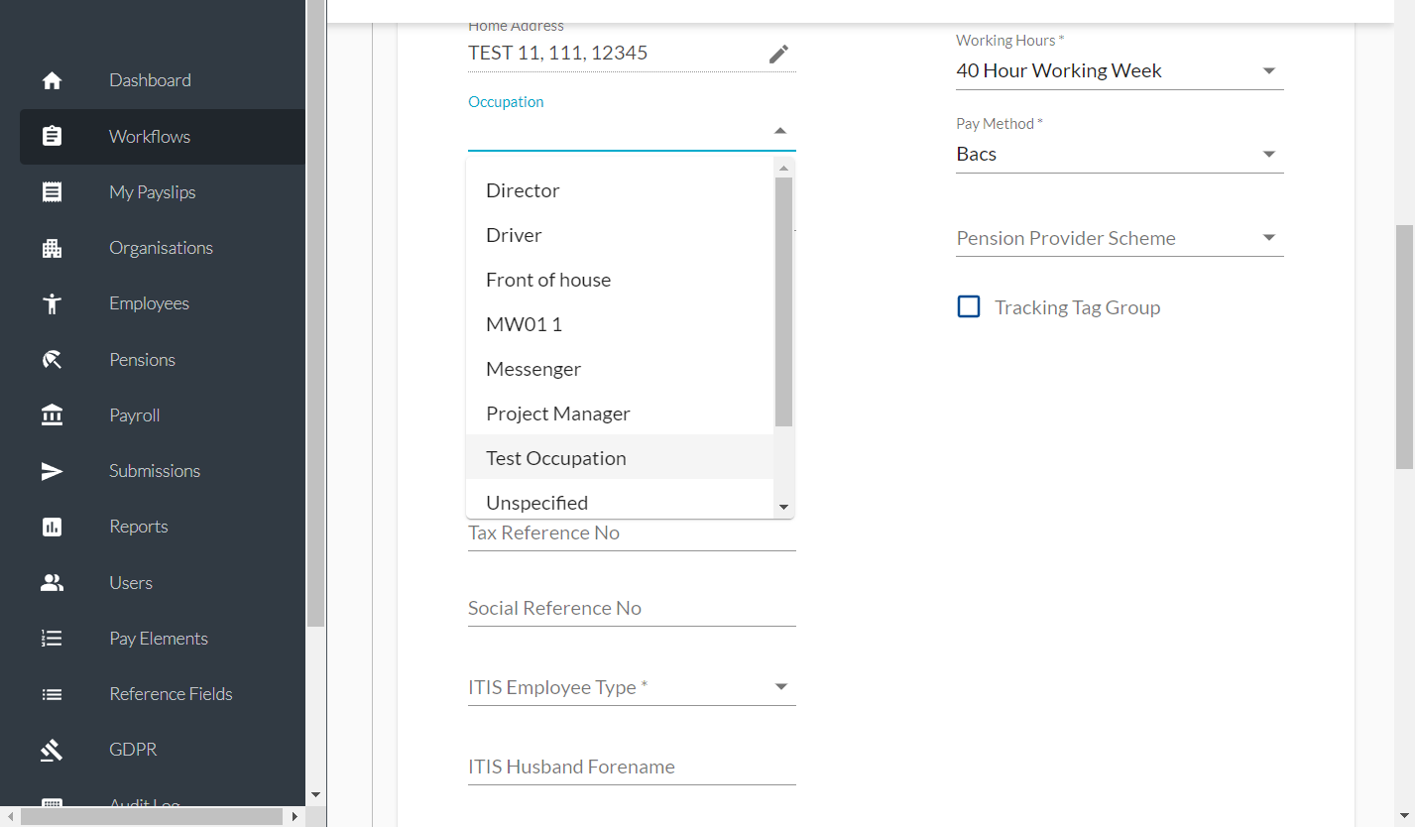Click the sidebar vertical scrollbar down arrow
This screenshot has width=1415, height=827.
coord(315,795)
